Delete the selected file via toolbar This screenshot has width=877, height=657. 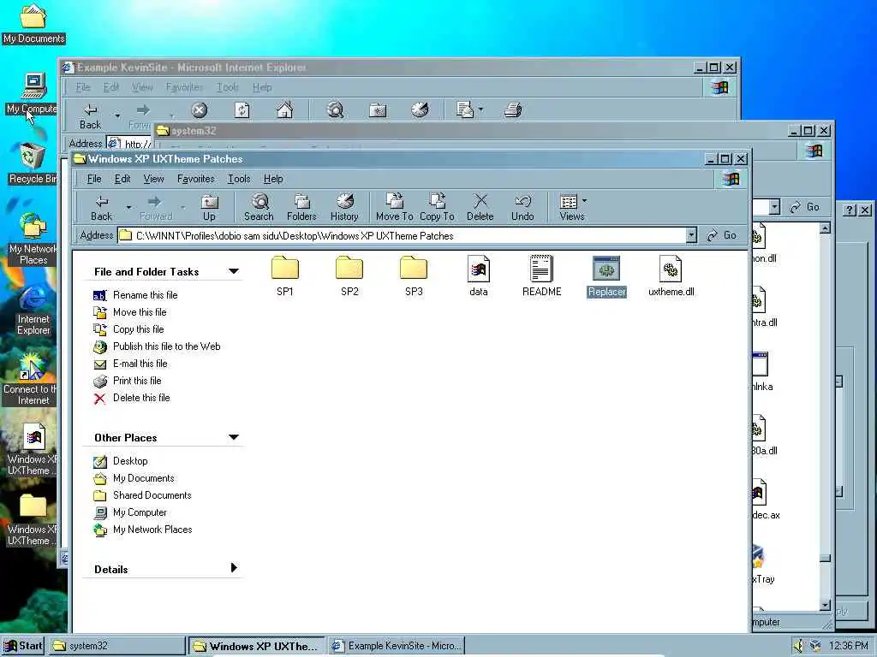tap(480, 208)
